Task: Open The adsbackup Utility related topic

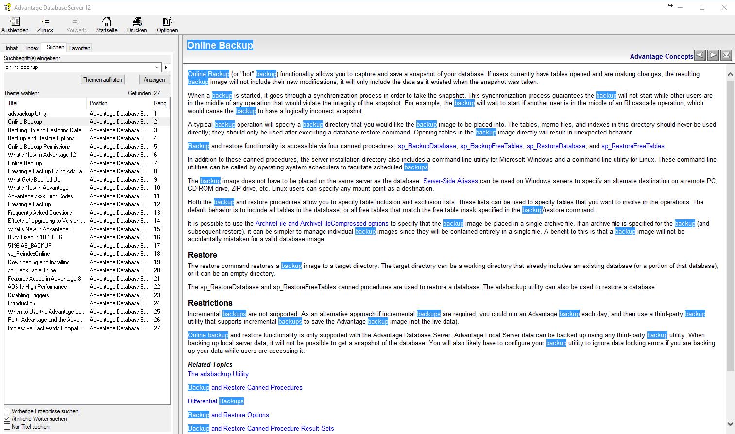Action: pyautogui.click(x=218, y=374)
